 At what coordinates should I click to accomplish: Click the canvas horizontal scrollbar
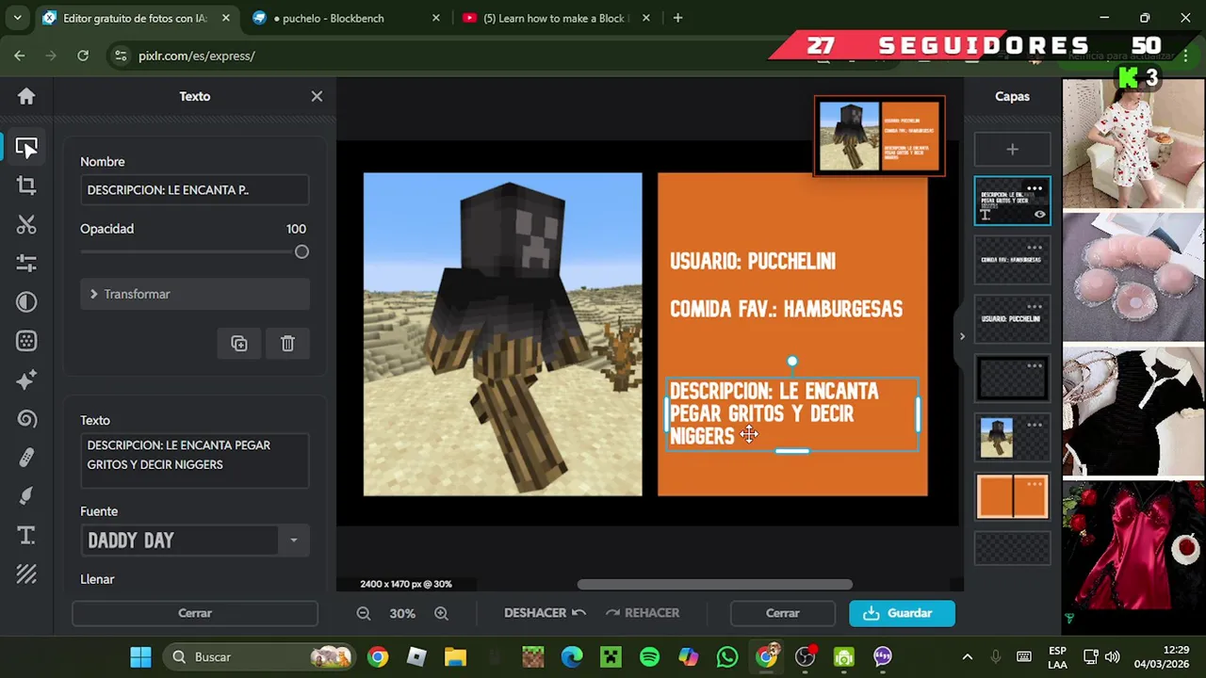(714, 585)
